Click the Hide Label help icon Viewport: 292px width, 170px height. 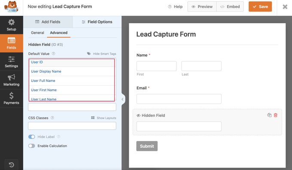tap(58, 137)
